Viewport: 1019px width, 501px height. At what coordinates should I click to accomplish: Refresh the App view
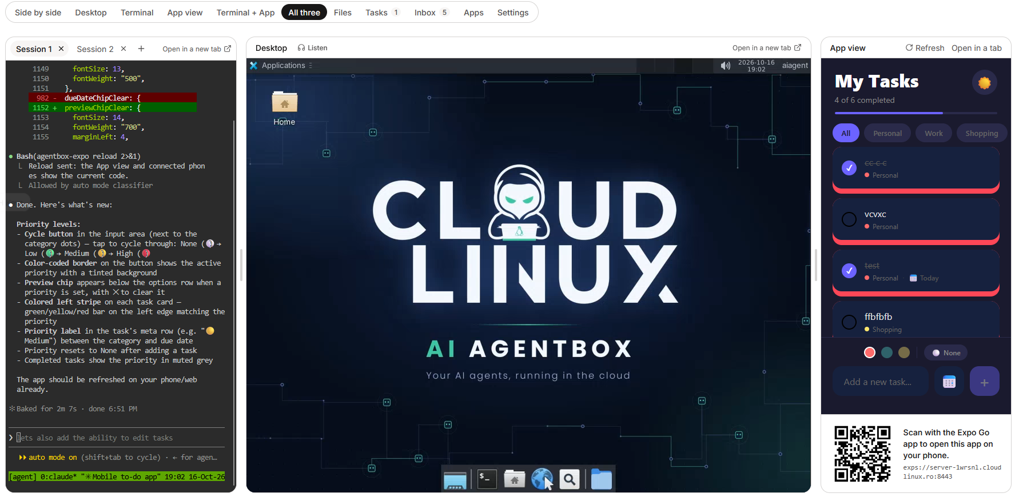(x=925, y=48)
